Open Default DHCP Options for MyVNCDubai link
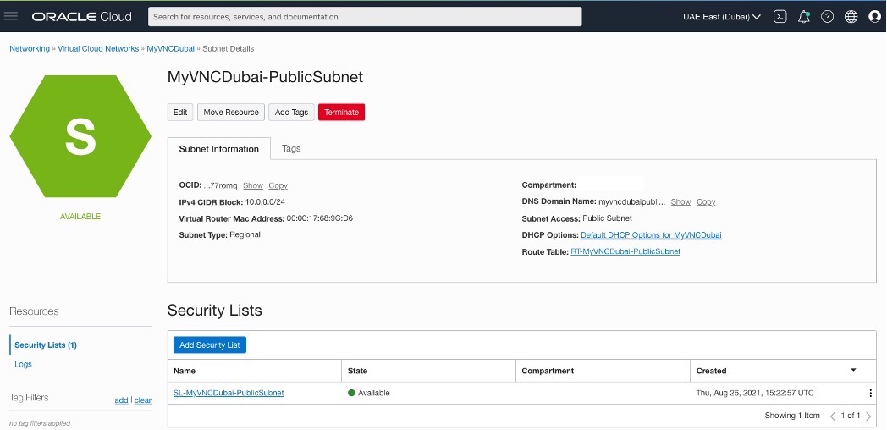This screenshot has width=887, height=430. pos(651,234)
